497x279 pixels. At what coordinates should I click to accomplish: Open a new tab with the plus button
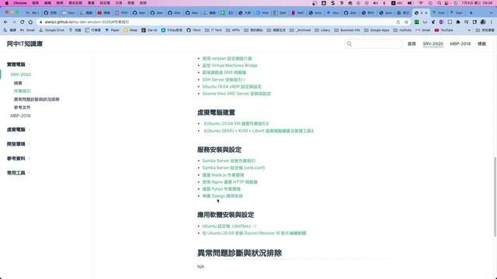pos(471,13)
